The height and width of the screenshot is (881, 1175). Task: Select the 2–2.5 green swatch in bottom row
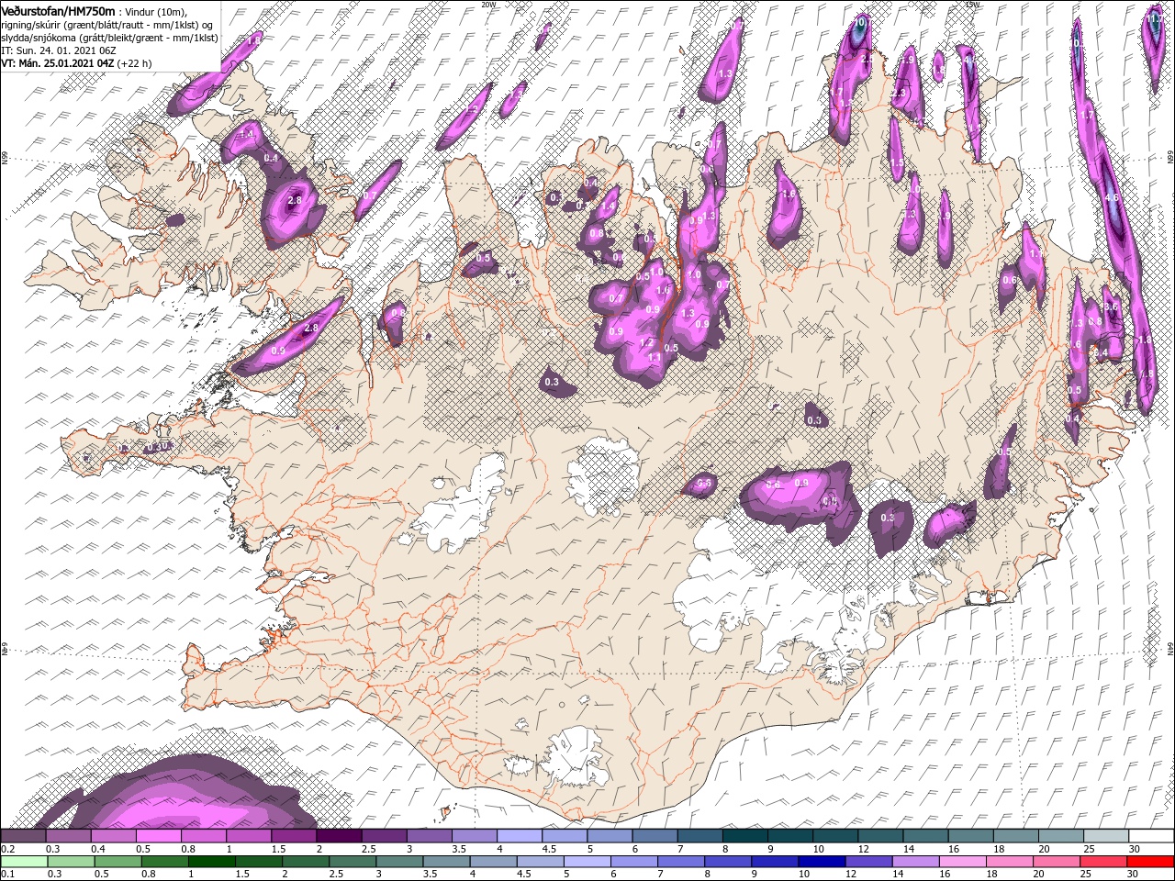click(x=306, y=862)
